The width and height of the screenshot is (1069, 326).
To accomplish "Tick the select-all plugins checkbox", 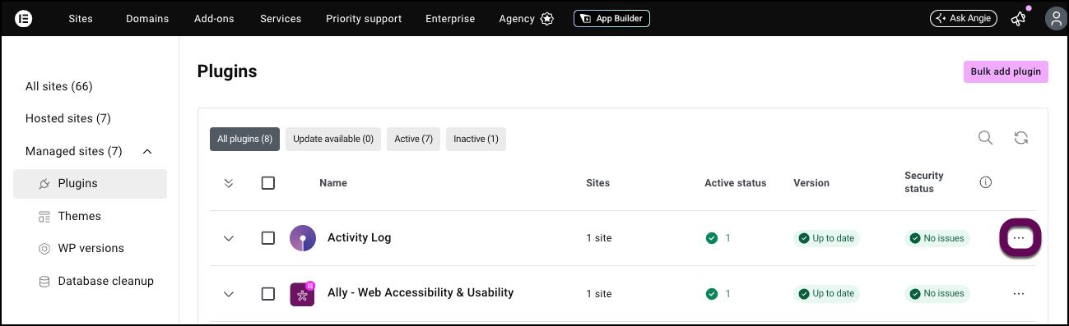I will pos(268,183).
